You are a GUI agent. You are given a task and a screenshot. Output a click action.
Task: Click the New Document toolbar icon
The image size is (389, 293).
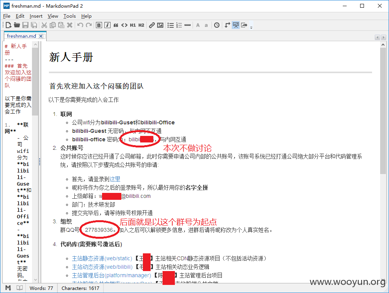pos(8,25)
